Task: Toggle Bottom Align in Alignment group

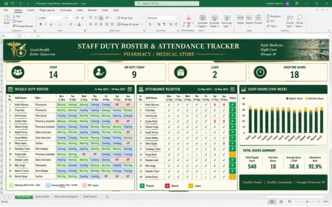Action: pyautogui.click(x=101, y=18)
